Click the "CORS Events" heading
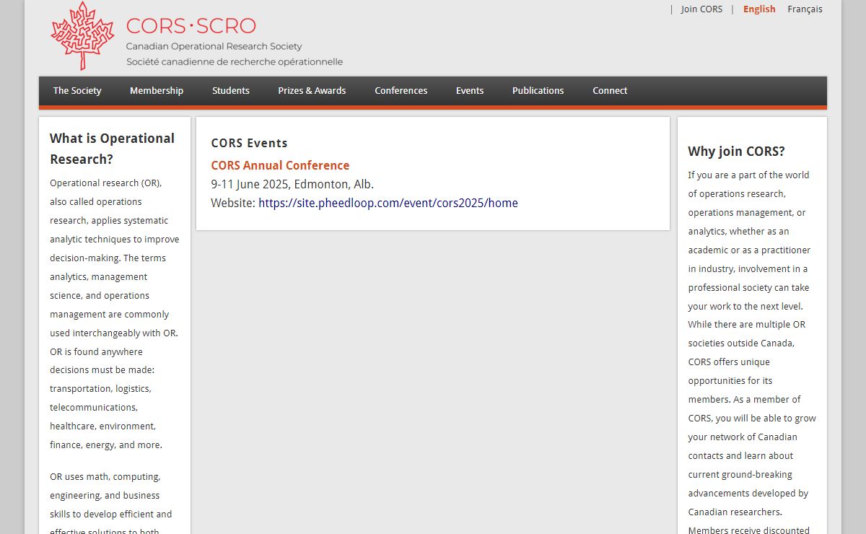 249,143
